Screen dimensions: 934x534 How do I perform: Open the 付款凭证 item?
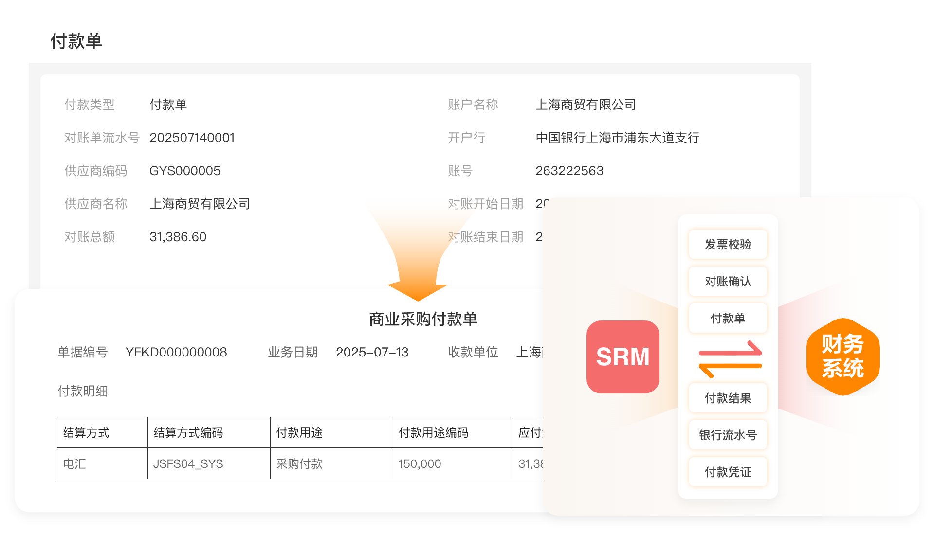(x=728, y=472)
